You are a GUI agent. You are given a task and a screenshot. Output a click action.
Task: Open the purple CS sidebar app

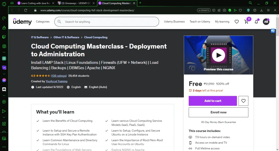4,68
